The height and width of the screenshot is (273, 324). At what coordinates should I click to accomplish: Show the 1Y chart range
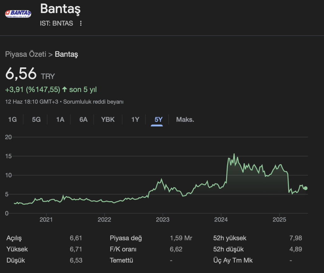point(135,120)
